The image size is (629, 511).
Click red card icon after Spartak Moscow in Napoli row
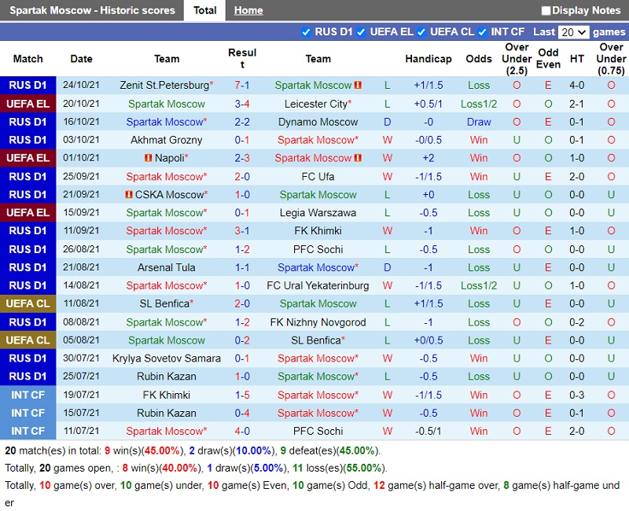[358, 158]
